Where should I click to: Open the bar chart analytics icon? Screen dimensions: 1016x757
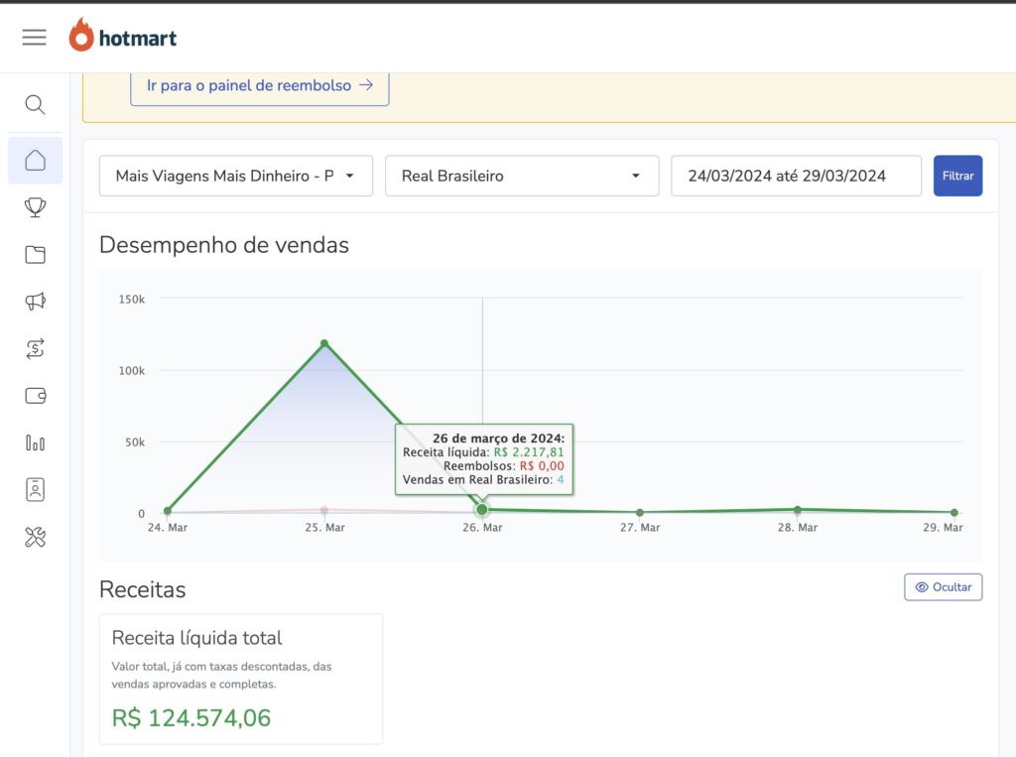click(35, 442)
